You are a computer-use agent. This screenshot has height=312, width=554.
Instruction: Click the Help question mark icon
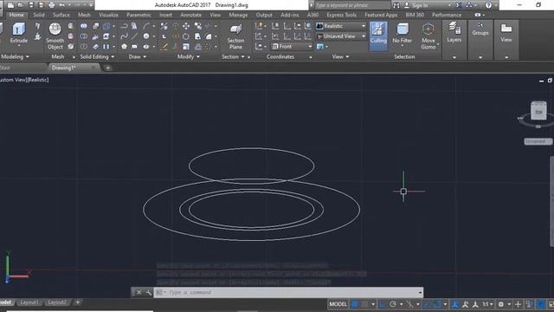tap(488, 5)
